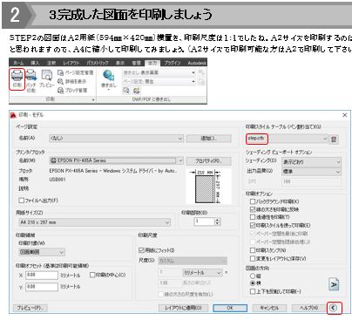The width and height of the screenshot is (352, 320).
Task: Click the collapse dialog arrow button
Action: (x=334, y=308)
